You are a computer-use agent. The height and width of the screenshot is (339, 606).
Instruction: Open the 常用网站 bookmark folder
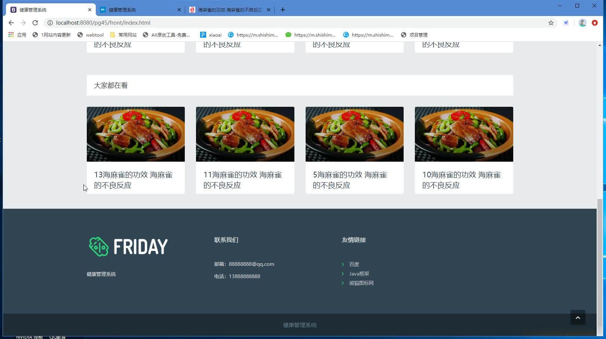coord(123,35)
